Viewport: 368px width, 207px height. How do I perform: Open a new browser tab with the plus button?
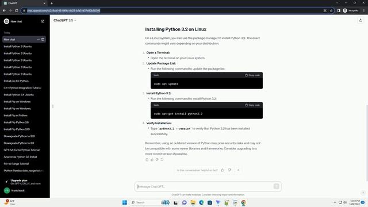click(52, 3)
